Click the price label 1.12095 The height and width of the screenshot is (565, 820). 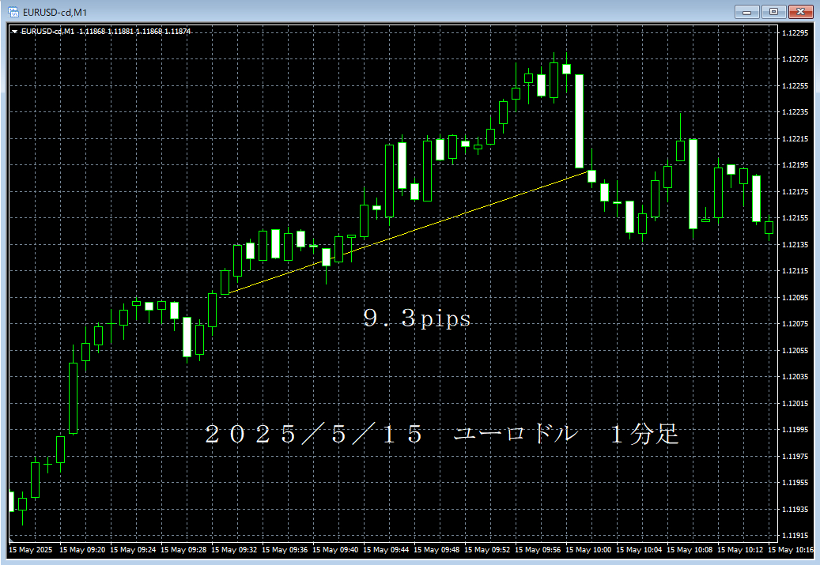[x=795, y=298]
